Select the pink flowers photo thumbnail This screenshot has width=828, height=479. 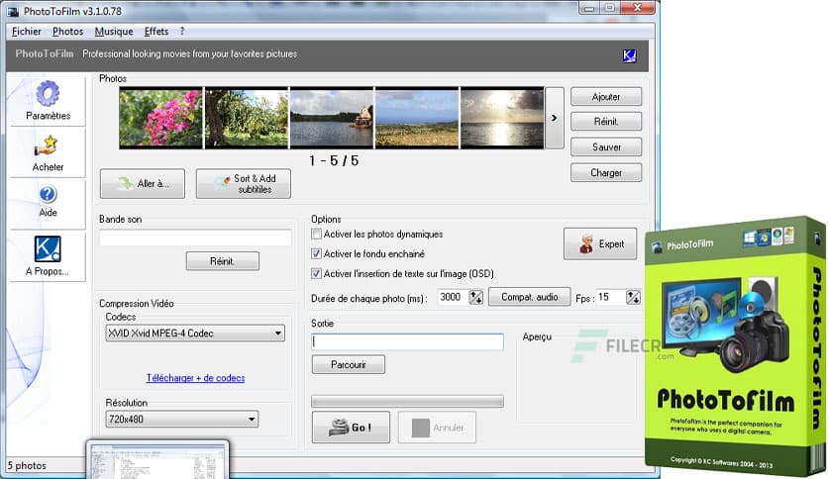click(x=160, y=118)
